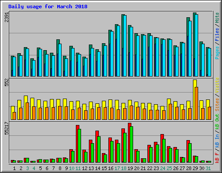
Task: Click day label 29 on the x-axis
Action: coord(195,168)
